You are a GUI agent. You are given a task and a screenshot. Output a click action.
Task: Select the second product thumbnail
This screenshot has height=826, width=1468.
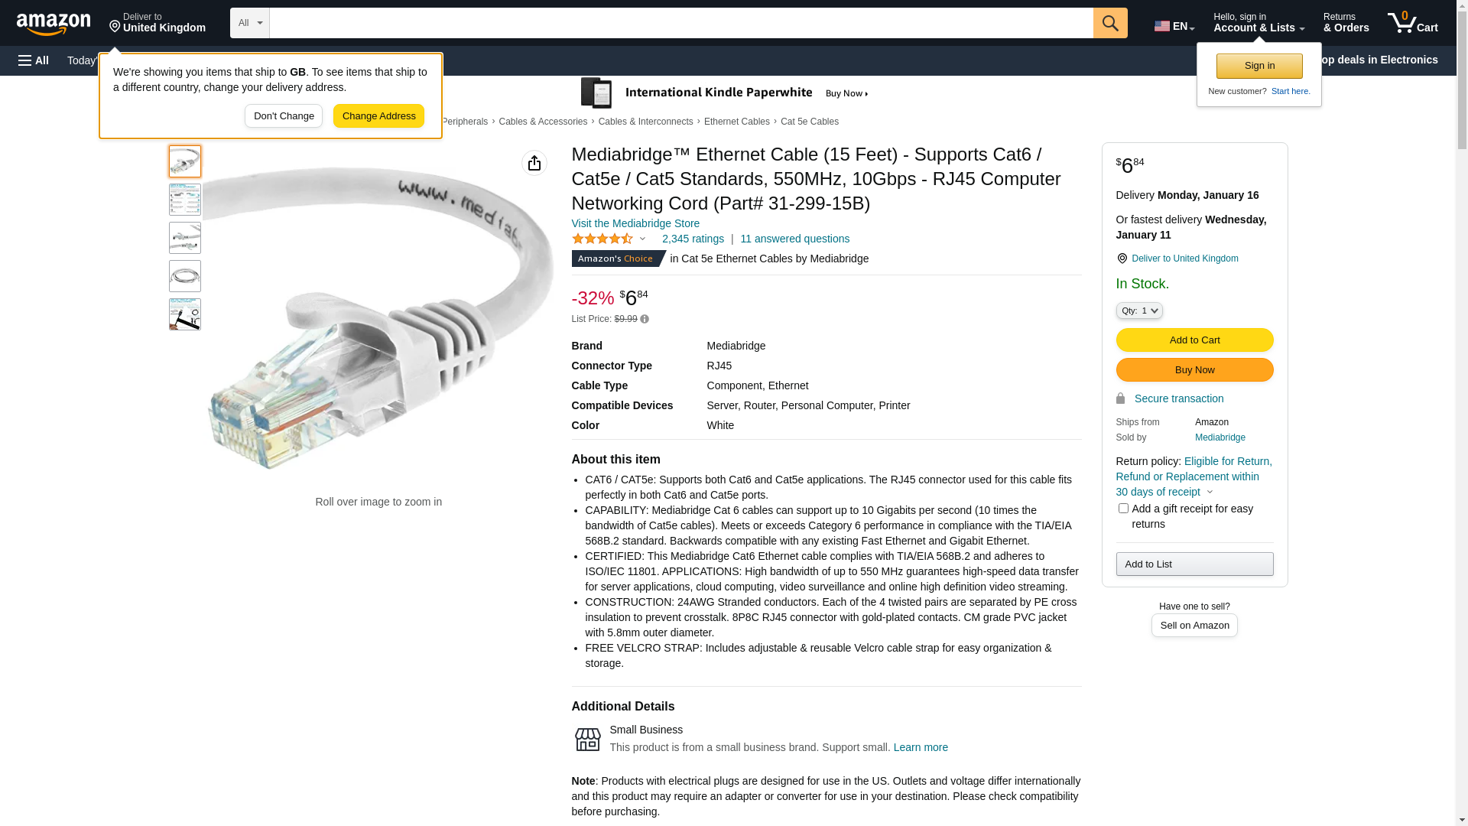pyautogui.click(x=185, y=200)
